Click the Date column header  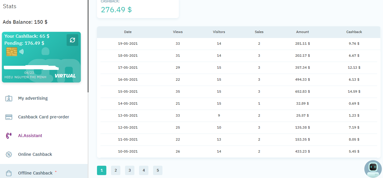point(128,32)
